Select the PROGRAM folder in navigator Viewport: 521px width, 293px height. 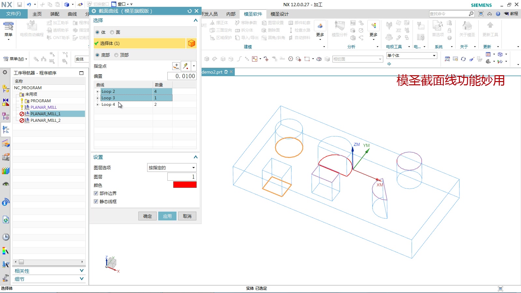41,101
